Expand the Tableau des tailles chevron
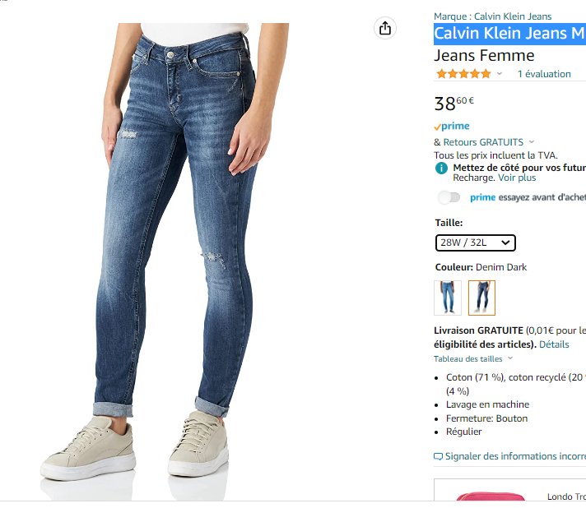Screen dimensions: 586x508 click(x=510, y=358)
